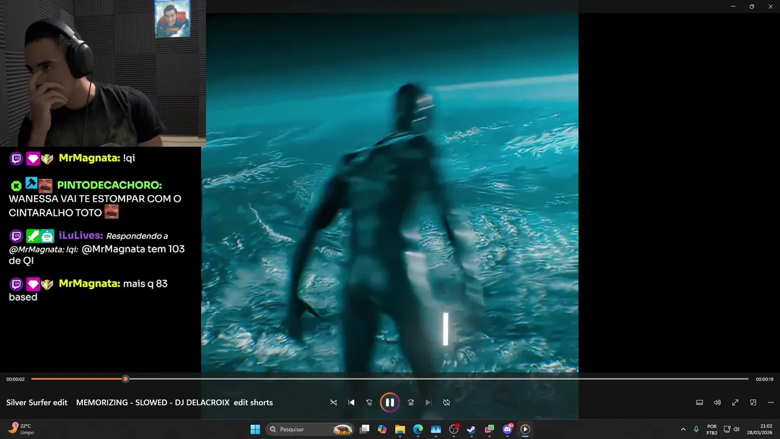Enter full screen with the expand icon
780x439 pixels.
coord(735,402)
